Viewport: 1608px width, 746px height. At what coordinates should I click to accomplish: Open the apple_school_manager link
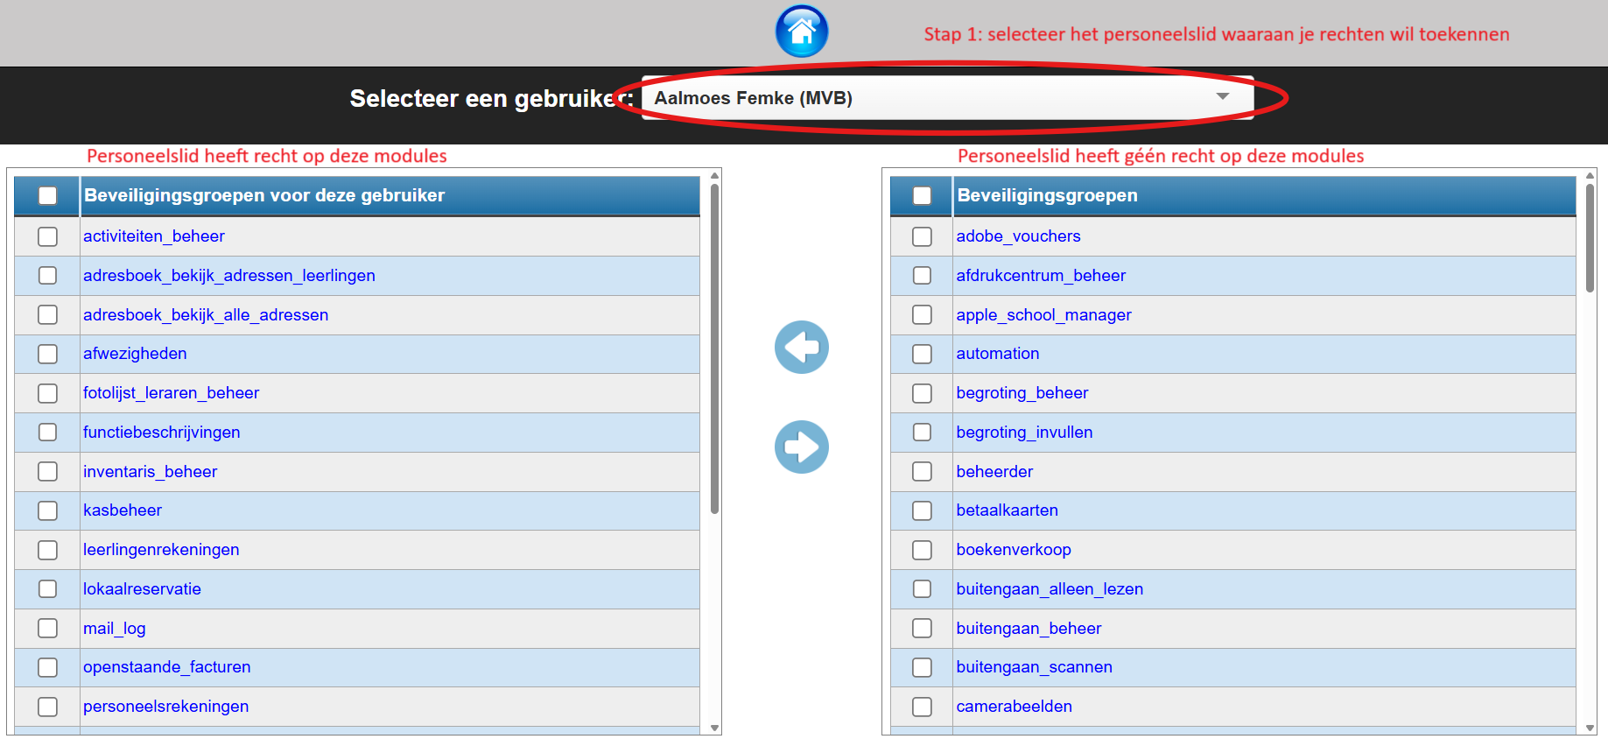pyautogui.click(x=1043, y=315)
